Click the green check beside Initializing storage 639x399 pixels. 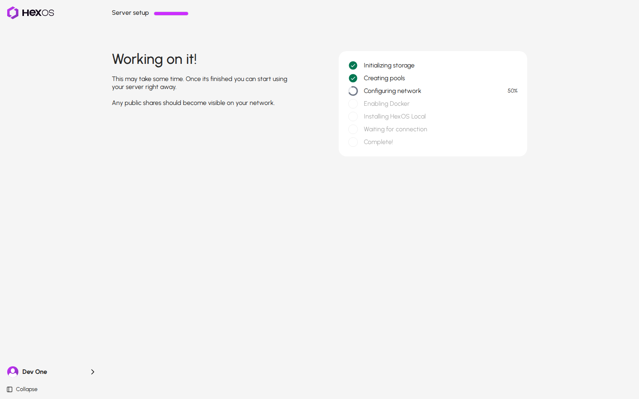click(353, 65)
